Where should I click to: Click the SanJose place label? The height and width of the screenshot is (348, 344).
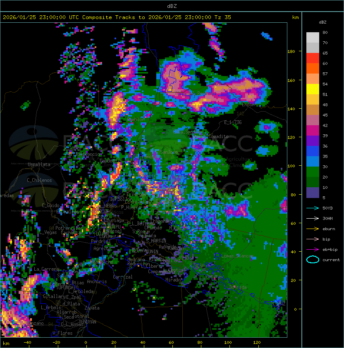pos(169,152)
